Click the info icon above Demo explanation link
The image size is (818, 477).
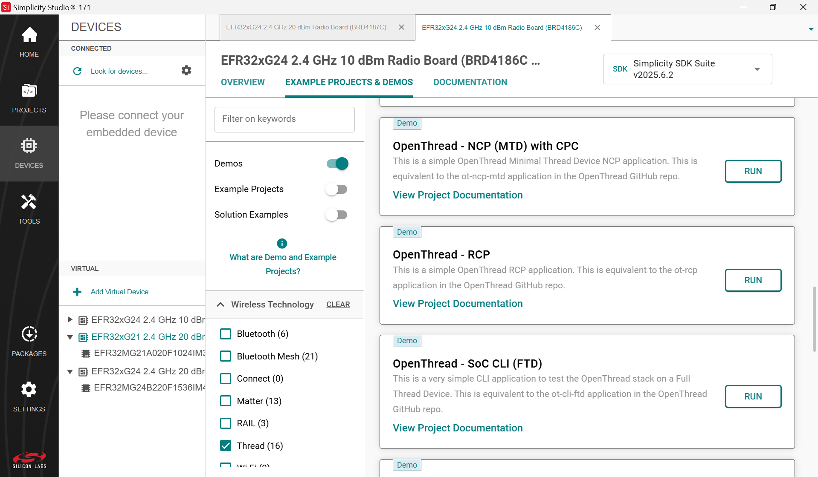pyautogui.click(x=282, y=243)
